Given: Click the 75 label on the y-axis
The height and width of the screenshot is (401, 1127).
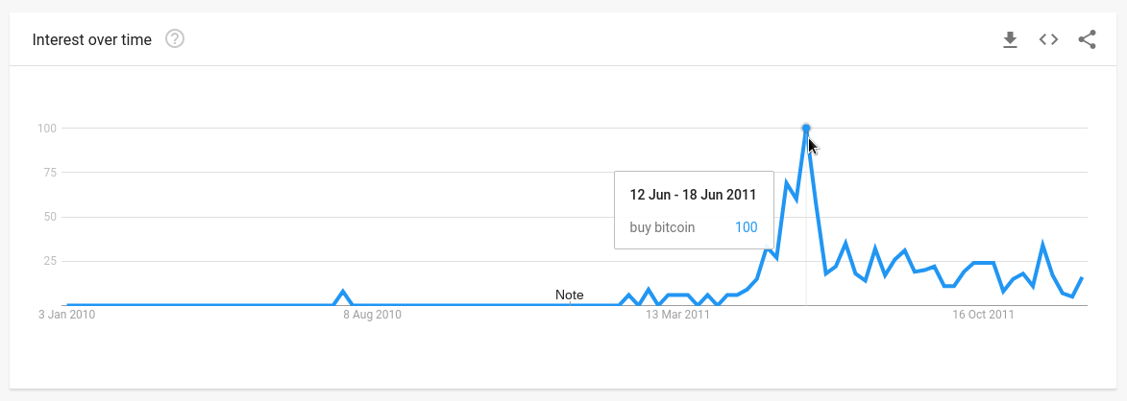Looking at the screenshot, I should (50, 172).
